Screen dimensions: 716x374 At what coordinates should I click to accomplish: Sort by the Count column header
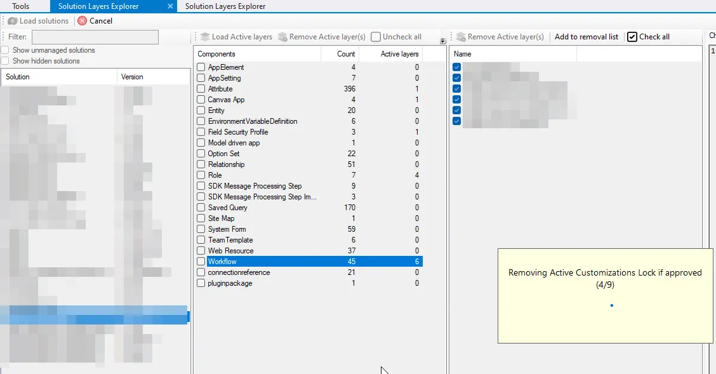[340, 54]
